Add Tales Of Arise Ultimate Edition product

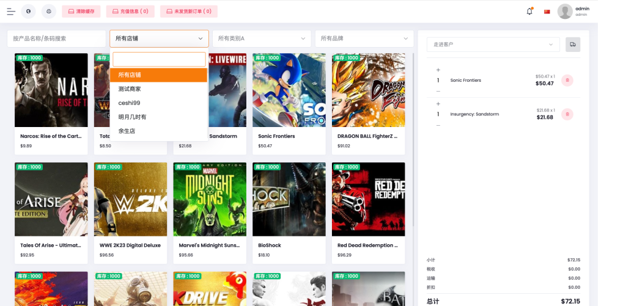(51, 213)
